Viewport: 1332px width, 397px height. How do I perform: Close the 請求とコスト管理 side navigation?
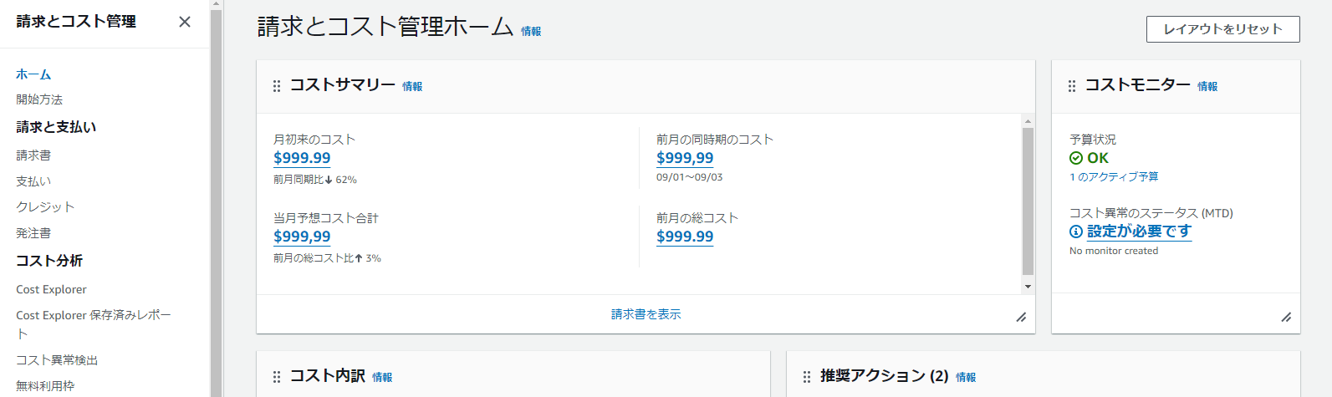coord(185,22)
